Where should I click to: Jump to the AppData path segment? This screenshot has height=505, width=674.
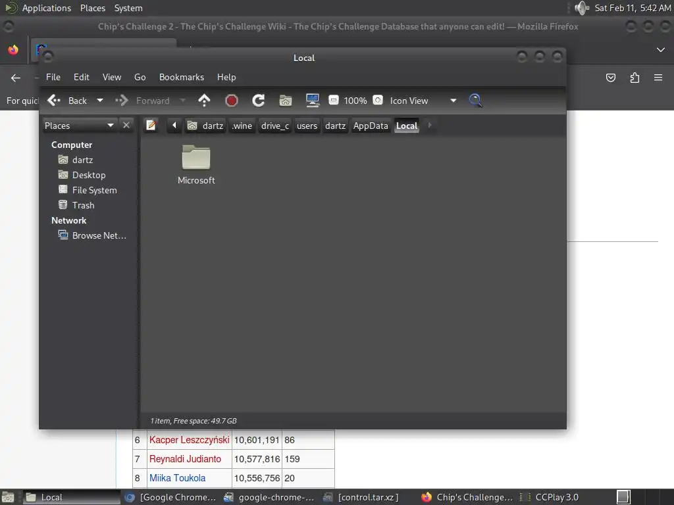371,126
